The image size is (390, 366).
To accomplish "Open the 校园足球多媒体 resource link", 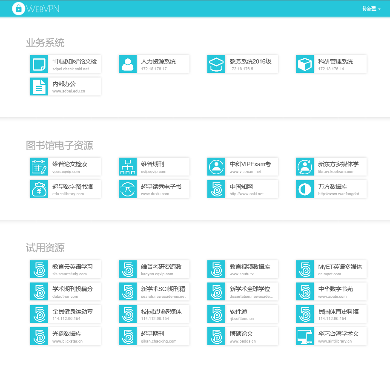I will click(154, 314).
